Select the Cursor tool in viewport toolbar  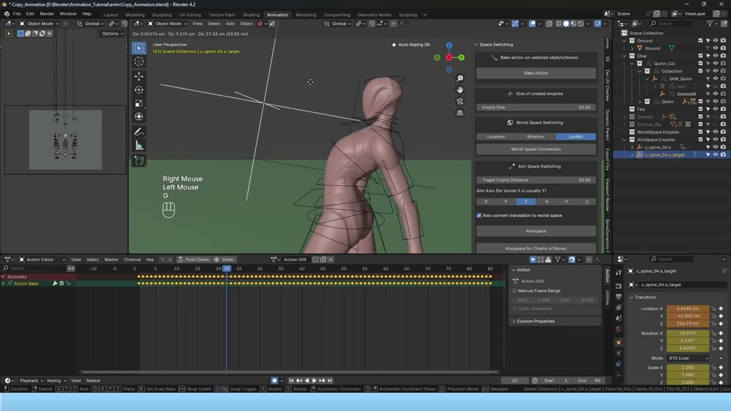[x=139, y=62]
